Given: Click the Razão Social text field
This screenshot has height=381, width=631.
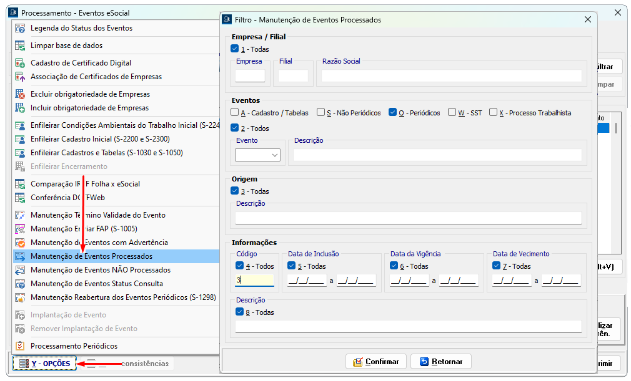Looking at the screenshot, I should pyautogui.click(x=451, y=75).
